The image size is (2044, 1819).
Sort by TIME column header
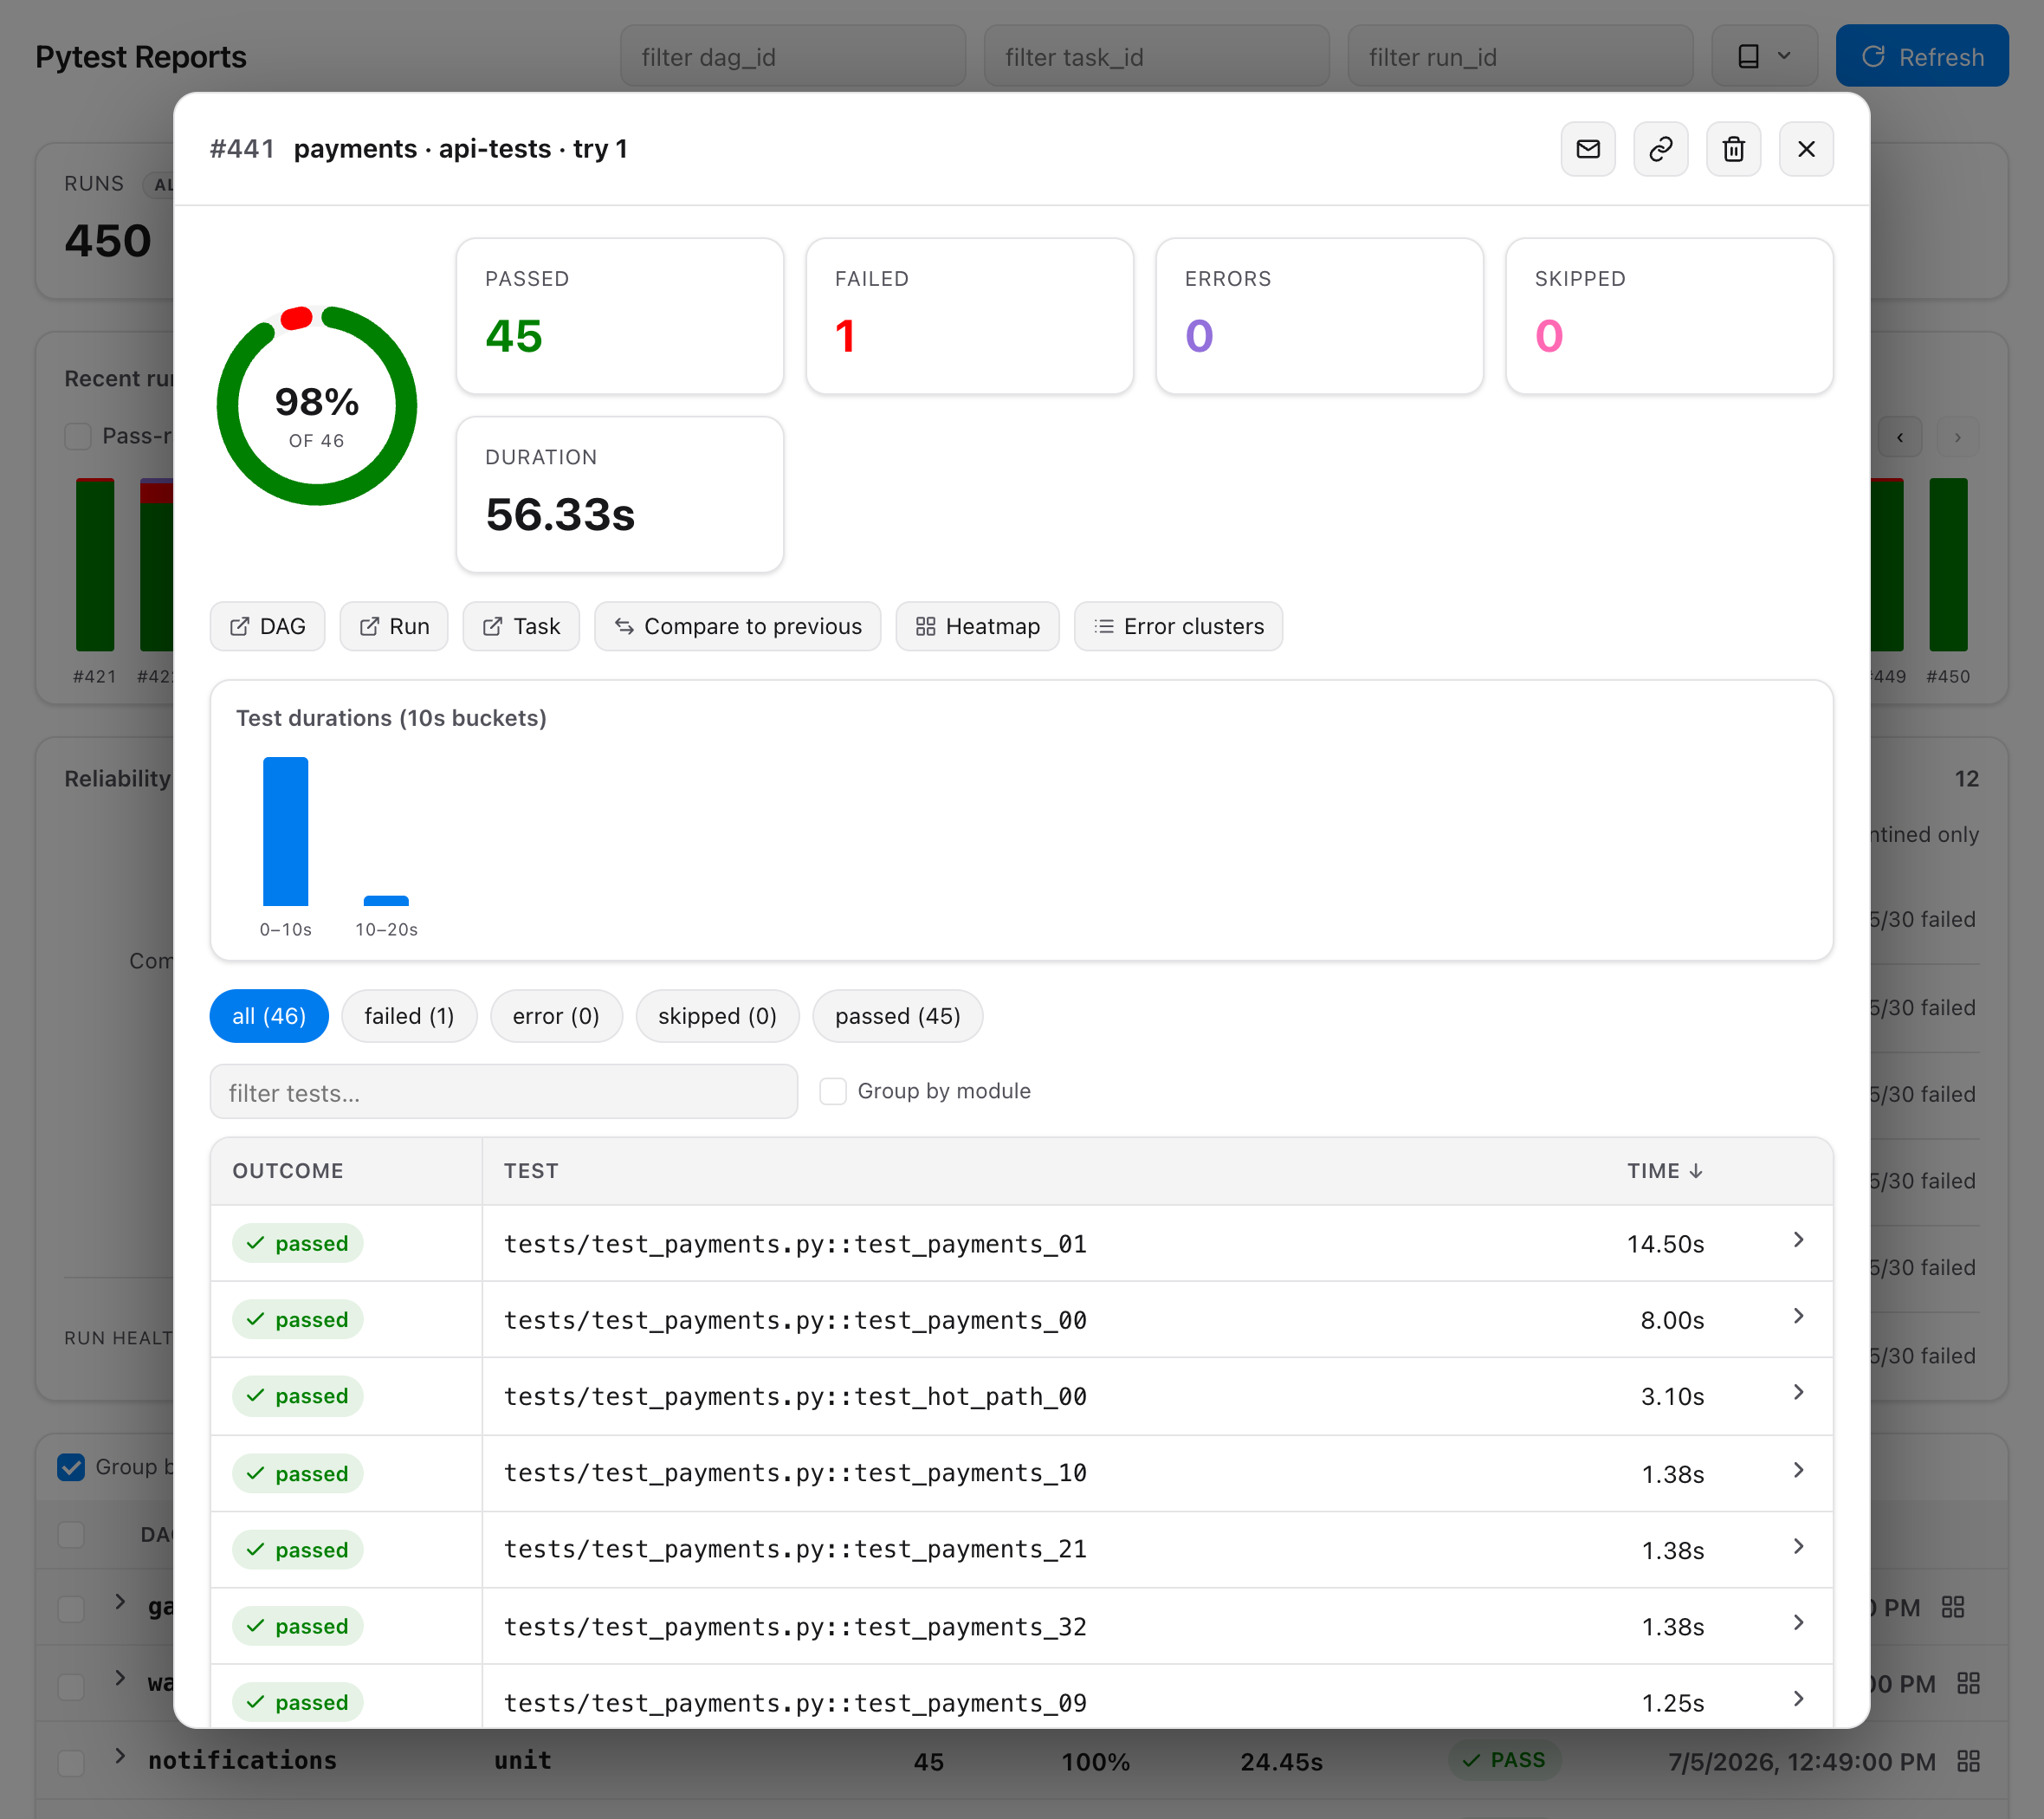point(1664,1171)
